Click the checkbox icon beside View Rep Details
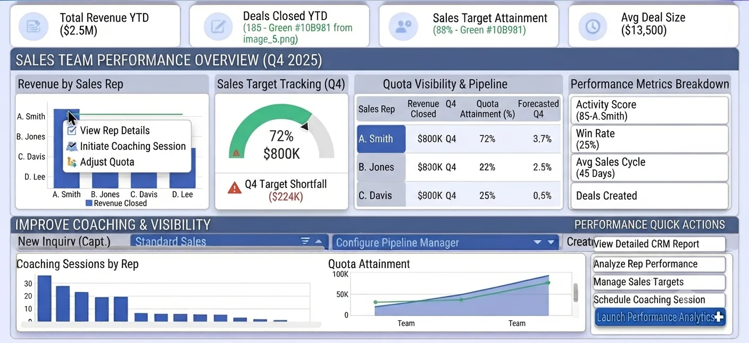The image size is (749, 343). [x=72, y=131]
